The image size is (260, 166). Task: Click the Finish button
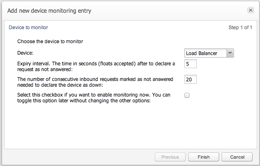tap(203, 157)
